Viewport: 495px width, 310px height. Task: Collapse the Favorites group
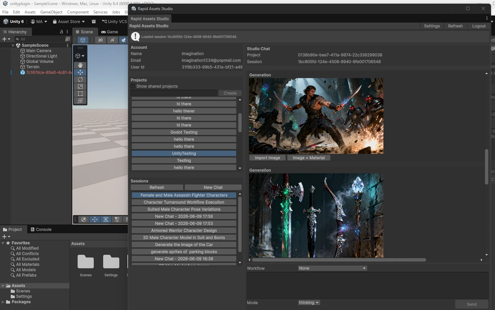click(x=3, y=243)
